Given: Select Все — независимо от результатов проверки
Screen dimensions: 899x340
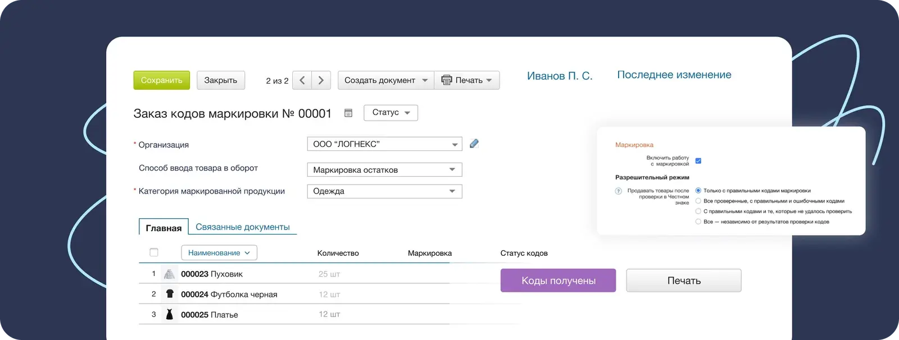Looking at the screenshot, I should click(698, 222).
